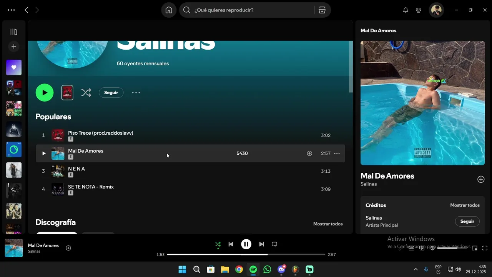
Task: Open the now-playing bar album thumbnail
Action: [x=14, y=248]
